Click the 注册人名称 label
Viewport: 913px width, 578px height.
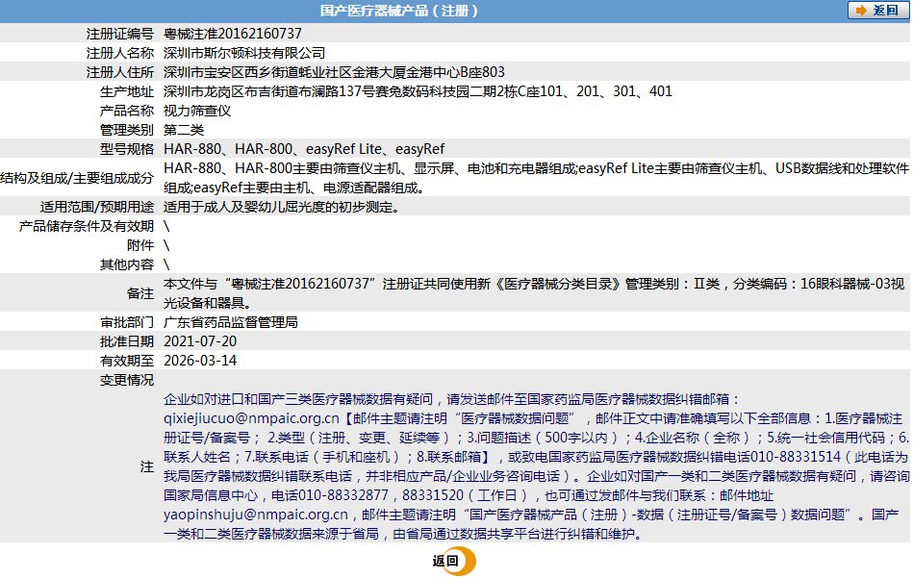pyautogui.click(x=120, y=53)
